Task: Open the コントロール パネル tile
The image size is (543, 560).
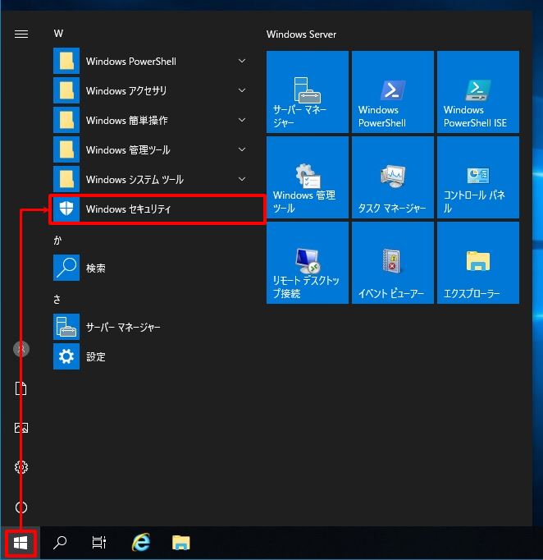Action: pyautogui.click(x=477, y=177)
